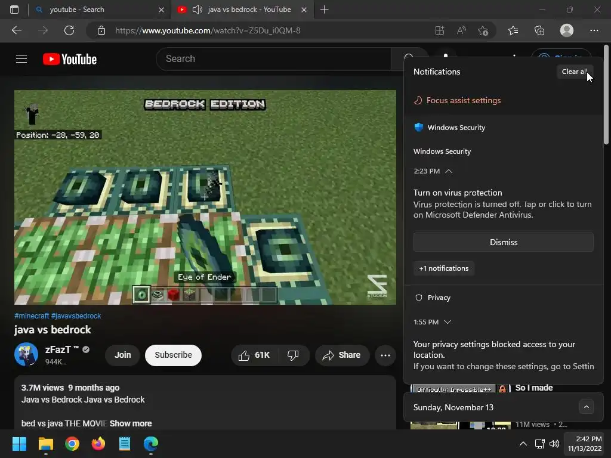Screen dimensions: 611x458
Task: Open Firefox from the taskbar
Action: 98,444
